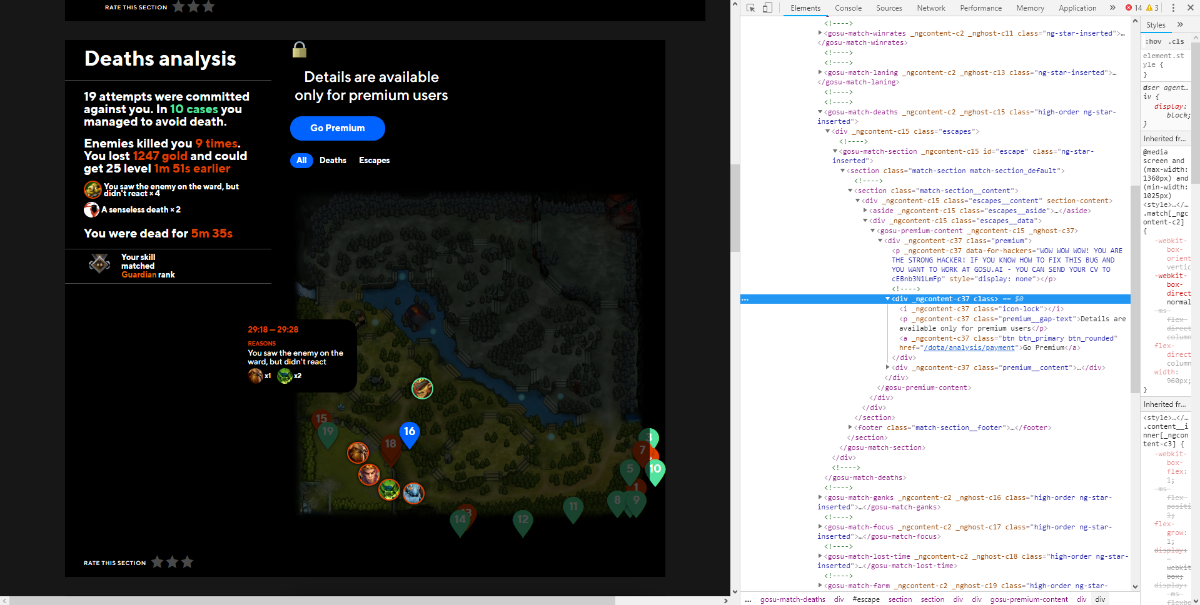Switch to the Console tab
This screenshot has width=1200, height=605.
[848, 8]
